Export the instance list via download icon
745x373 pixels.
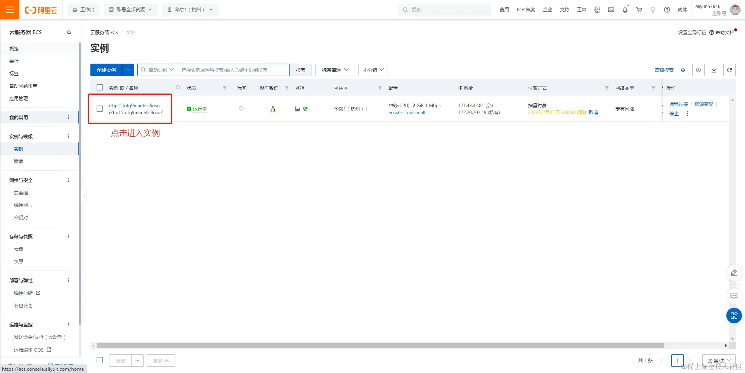[x=714, y=70]
